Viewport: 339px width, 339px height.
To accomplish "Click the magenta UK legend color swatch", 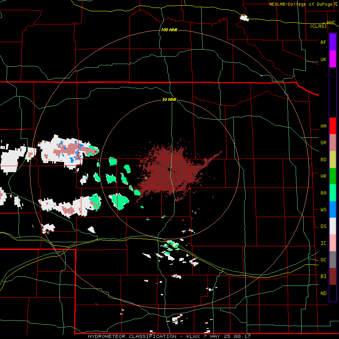I will 333,59.
